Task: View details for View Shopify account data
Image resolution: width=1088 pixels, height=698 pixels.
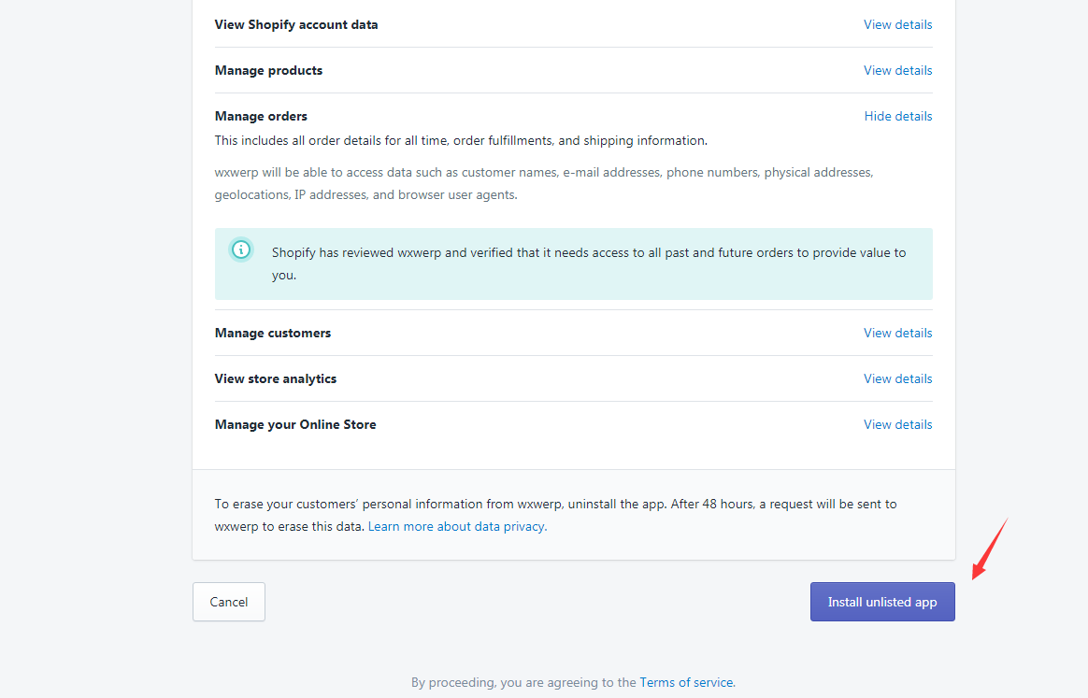Action: (x=898, y=24)
